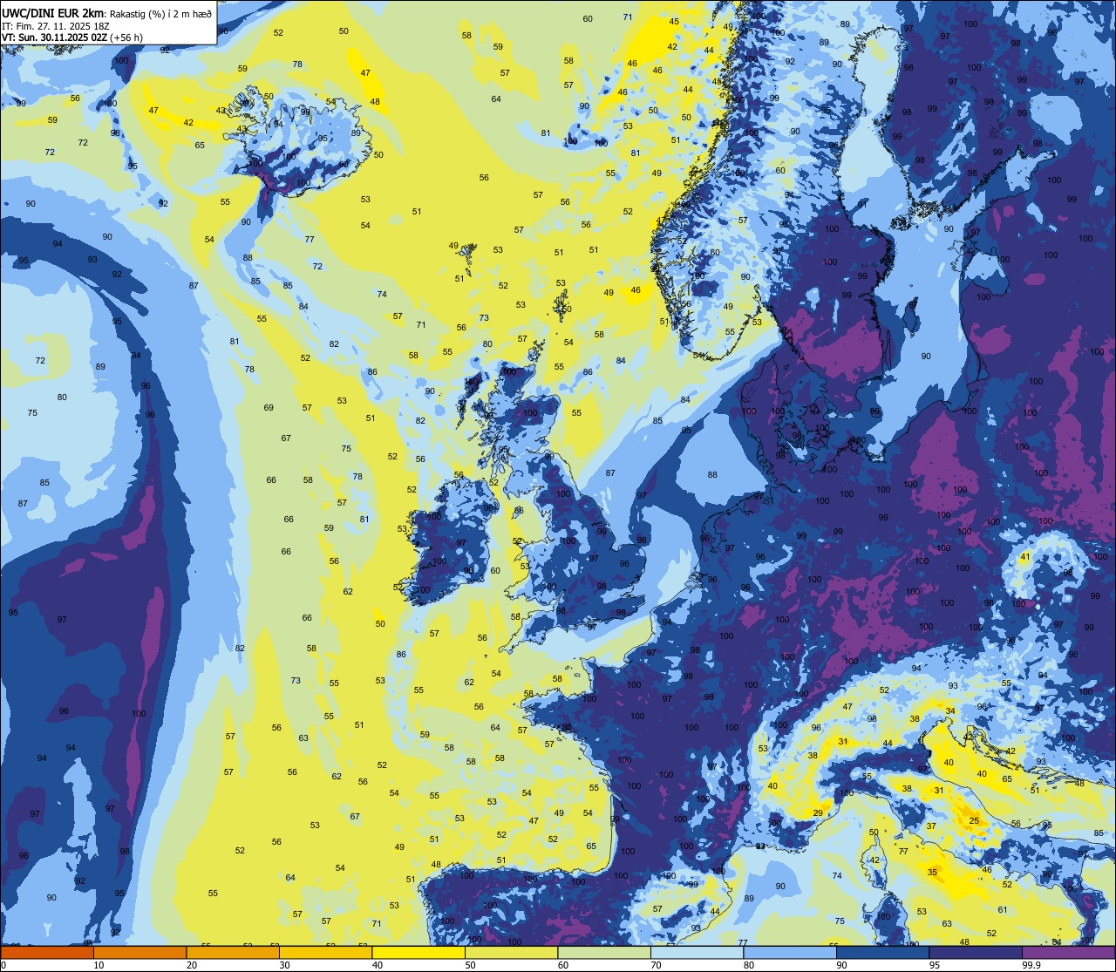Viewport: 1116px width, 972px height.
Task: Select the legend segment between 20 and 30
Action: [233, 952]
